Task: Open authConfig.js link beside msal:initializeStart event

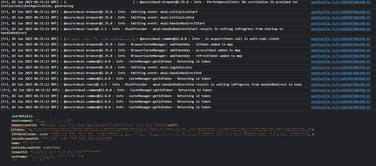Action: (x=341, y=12)
